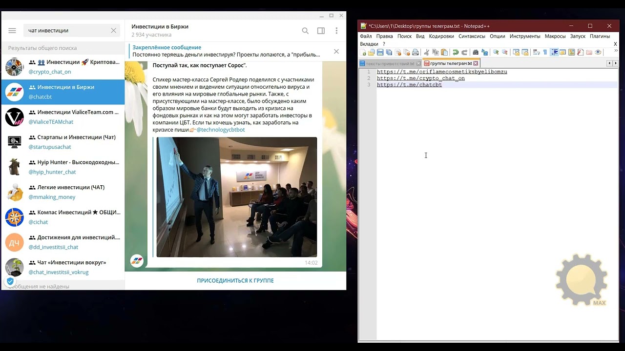Toggle Word Wrap in Notepad++ toolbar

click(537, 52)
